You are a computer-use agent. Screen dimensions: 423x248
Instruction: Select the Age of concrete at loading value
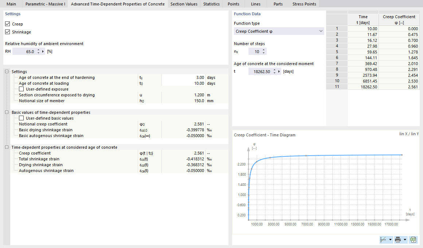[183, 84]
